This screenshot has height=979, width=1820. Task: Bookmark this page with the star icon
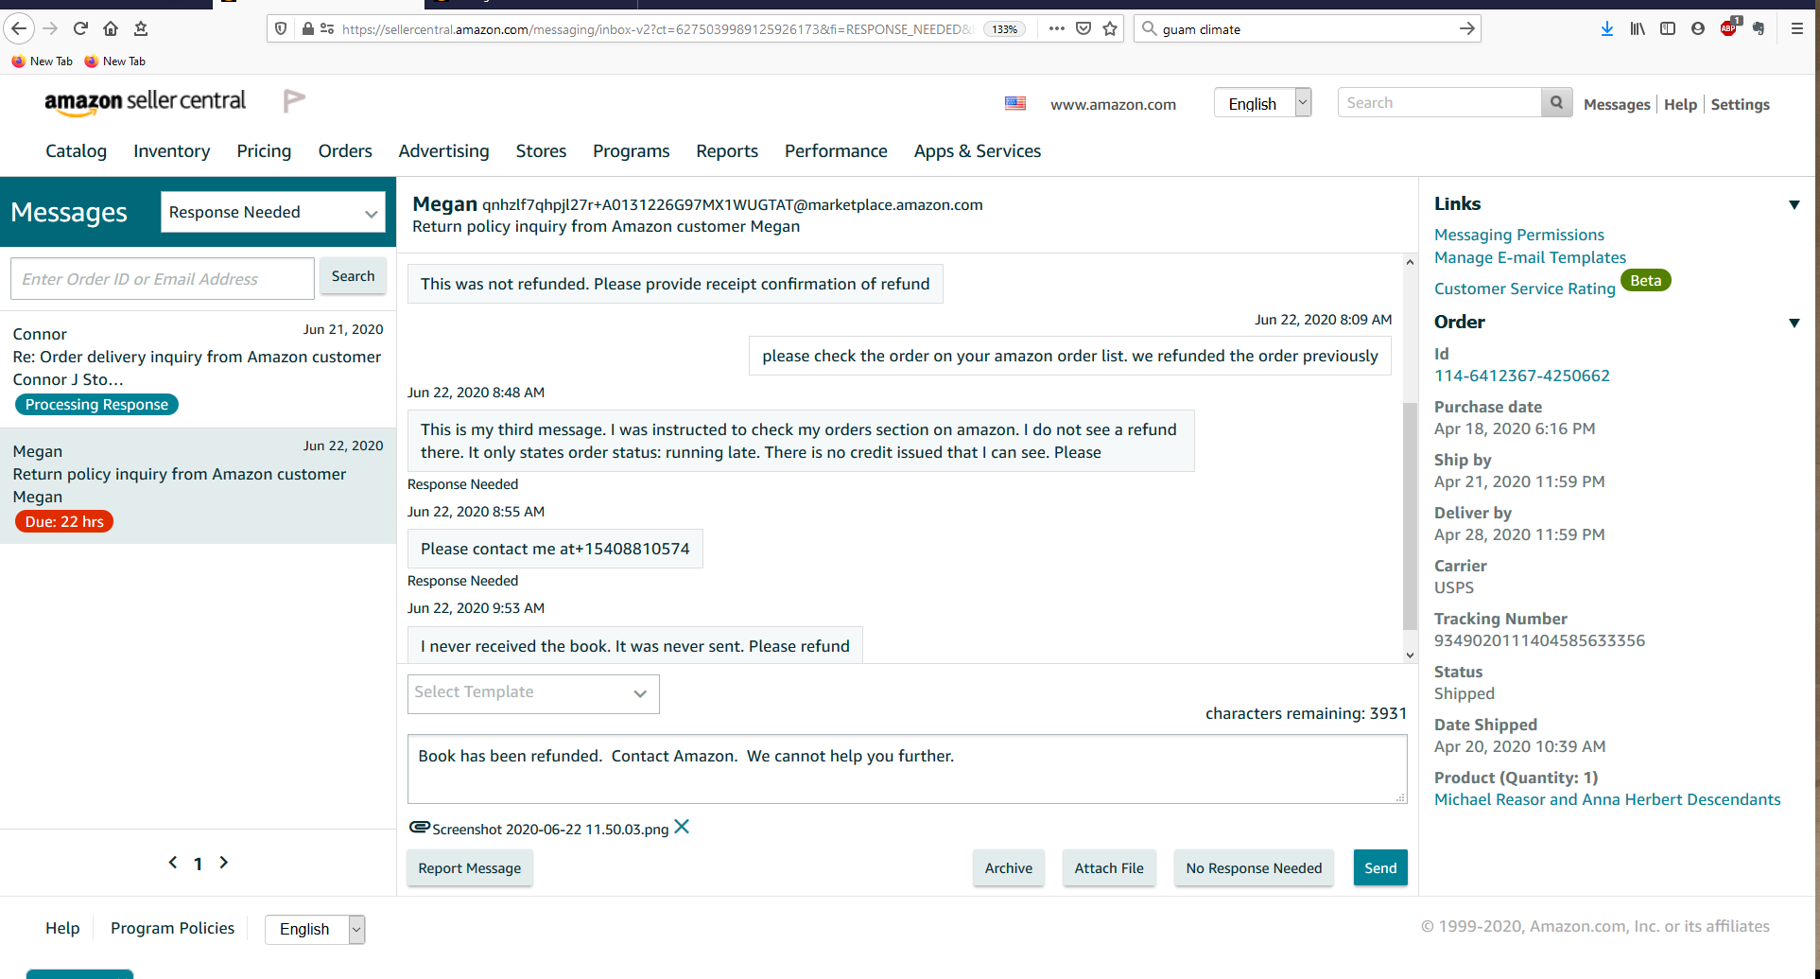[x=1110, y=28]
